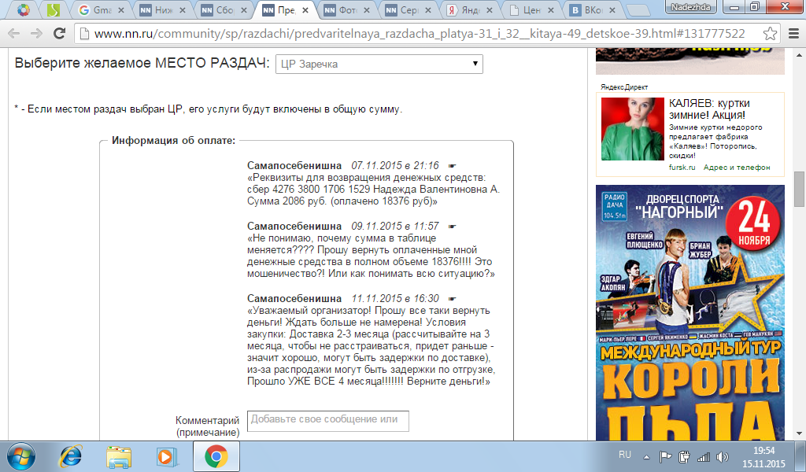
Task: Click the page vertical scrollbar thumb
Action: click(x=800, y=189)
